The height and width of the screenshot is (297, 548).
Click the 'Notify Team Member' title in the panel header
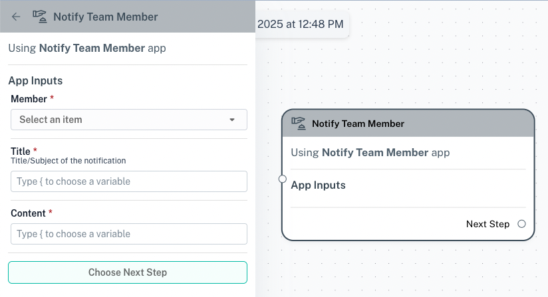105,17
